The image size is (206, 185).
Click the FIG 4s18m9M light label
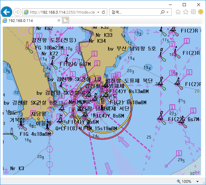(35, 134)
